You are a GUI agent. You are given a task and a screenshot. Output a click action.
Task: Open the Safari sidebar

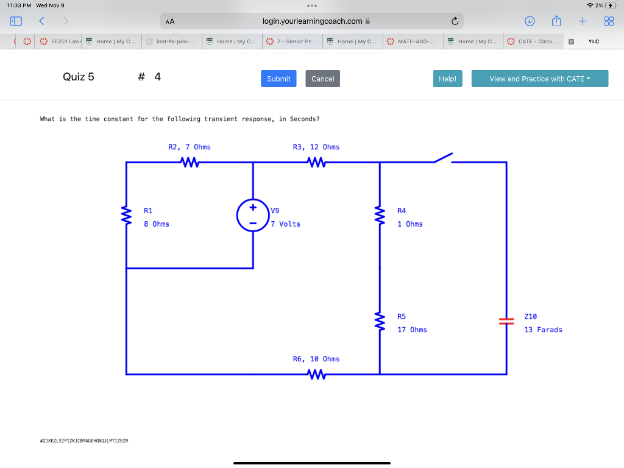point(16,20)
